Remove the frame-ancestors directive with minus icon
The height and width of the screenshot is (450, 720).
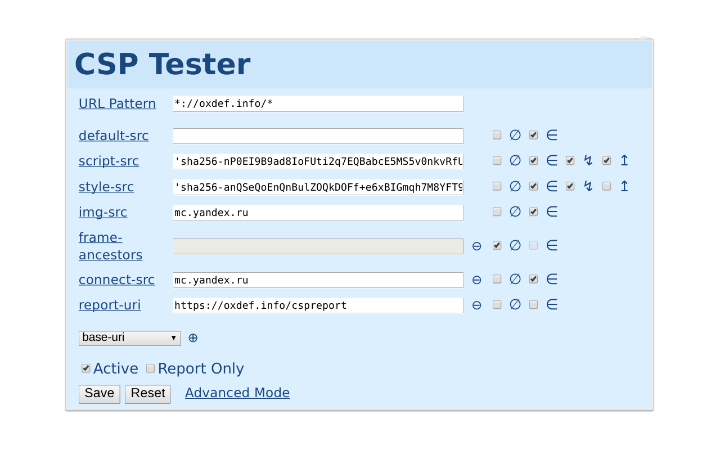click(476, 246)
